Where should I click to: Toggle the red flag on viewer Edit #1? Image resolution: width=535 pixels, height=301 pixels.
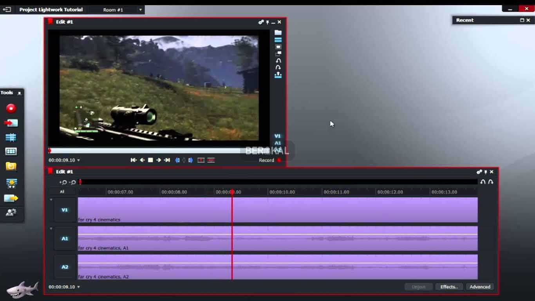50,22
